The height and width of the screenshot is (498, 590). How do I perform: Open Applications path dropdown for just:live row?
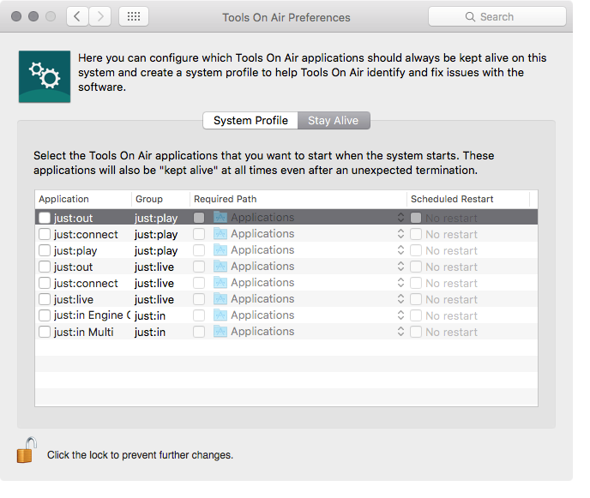coord(400,299)
